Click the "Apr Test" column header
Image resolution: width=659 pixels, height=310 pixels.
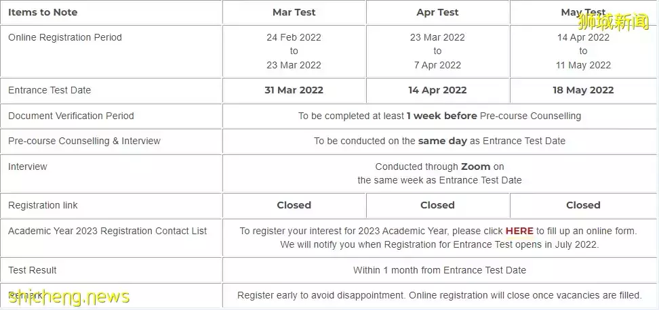(437, 12)
